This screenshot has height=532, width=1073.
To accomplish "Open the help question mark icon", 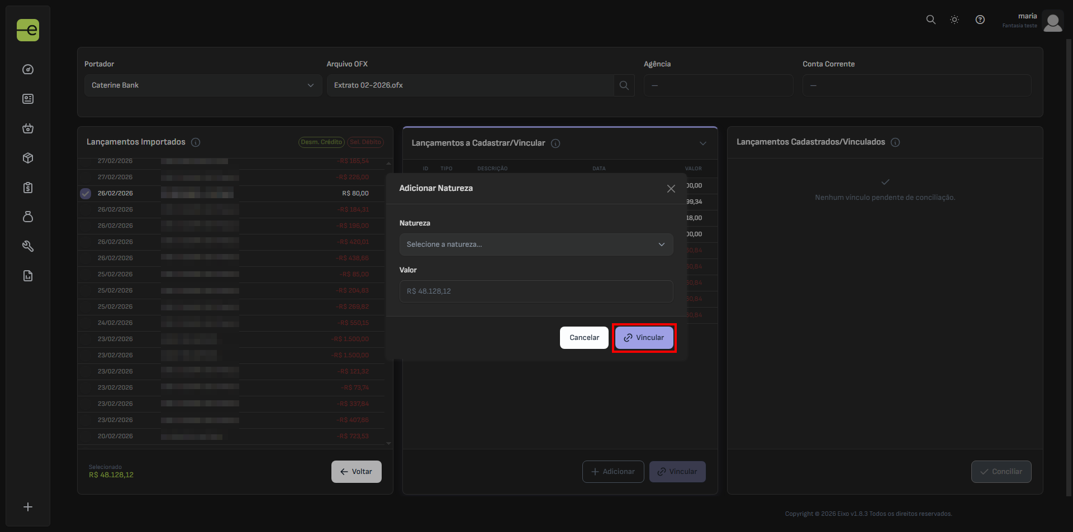I will coord(980,20).
